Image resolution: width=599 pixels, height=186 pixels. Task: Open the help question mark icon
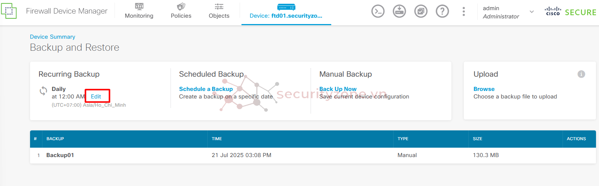[x=442, y=11]
